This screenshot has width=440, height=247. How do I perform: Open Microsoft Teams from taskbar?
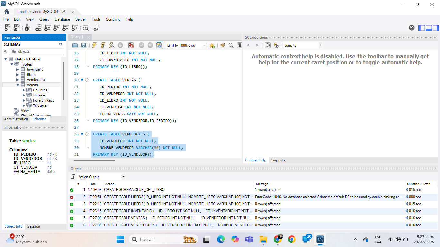[249, 239]
